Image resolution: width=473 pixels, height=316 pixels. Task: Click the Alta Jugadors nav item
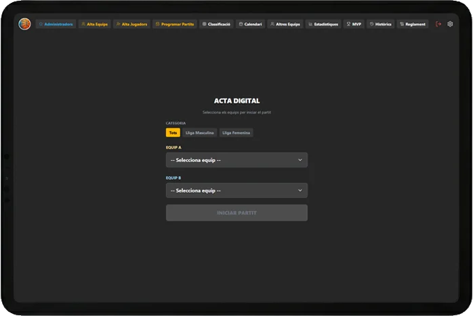(x=131, y=24)
